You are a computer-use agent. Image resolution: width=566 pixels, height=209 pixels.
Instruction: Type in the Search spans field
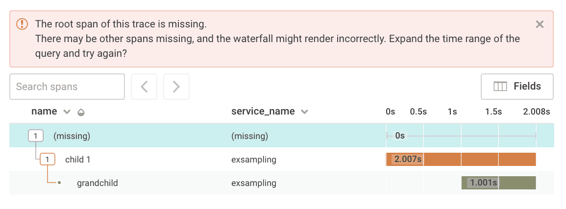pos(67,87)
